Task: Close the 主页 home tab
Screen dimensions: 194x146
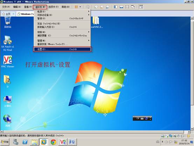Action: [14, 14]
